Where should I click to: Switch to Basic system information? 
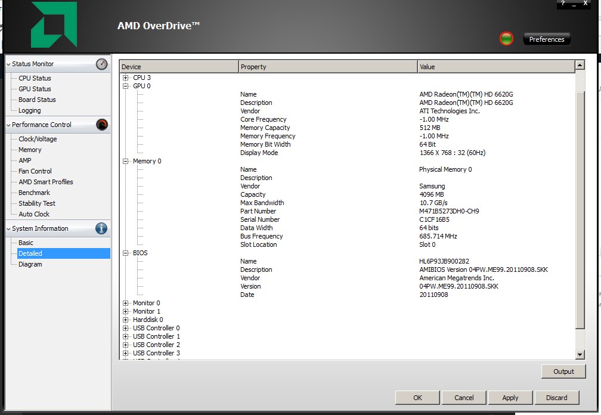26,243
